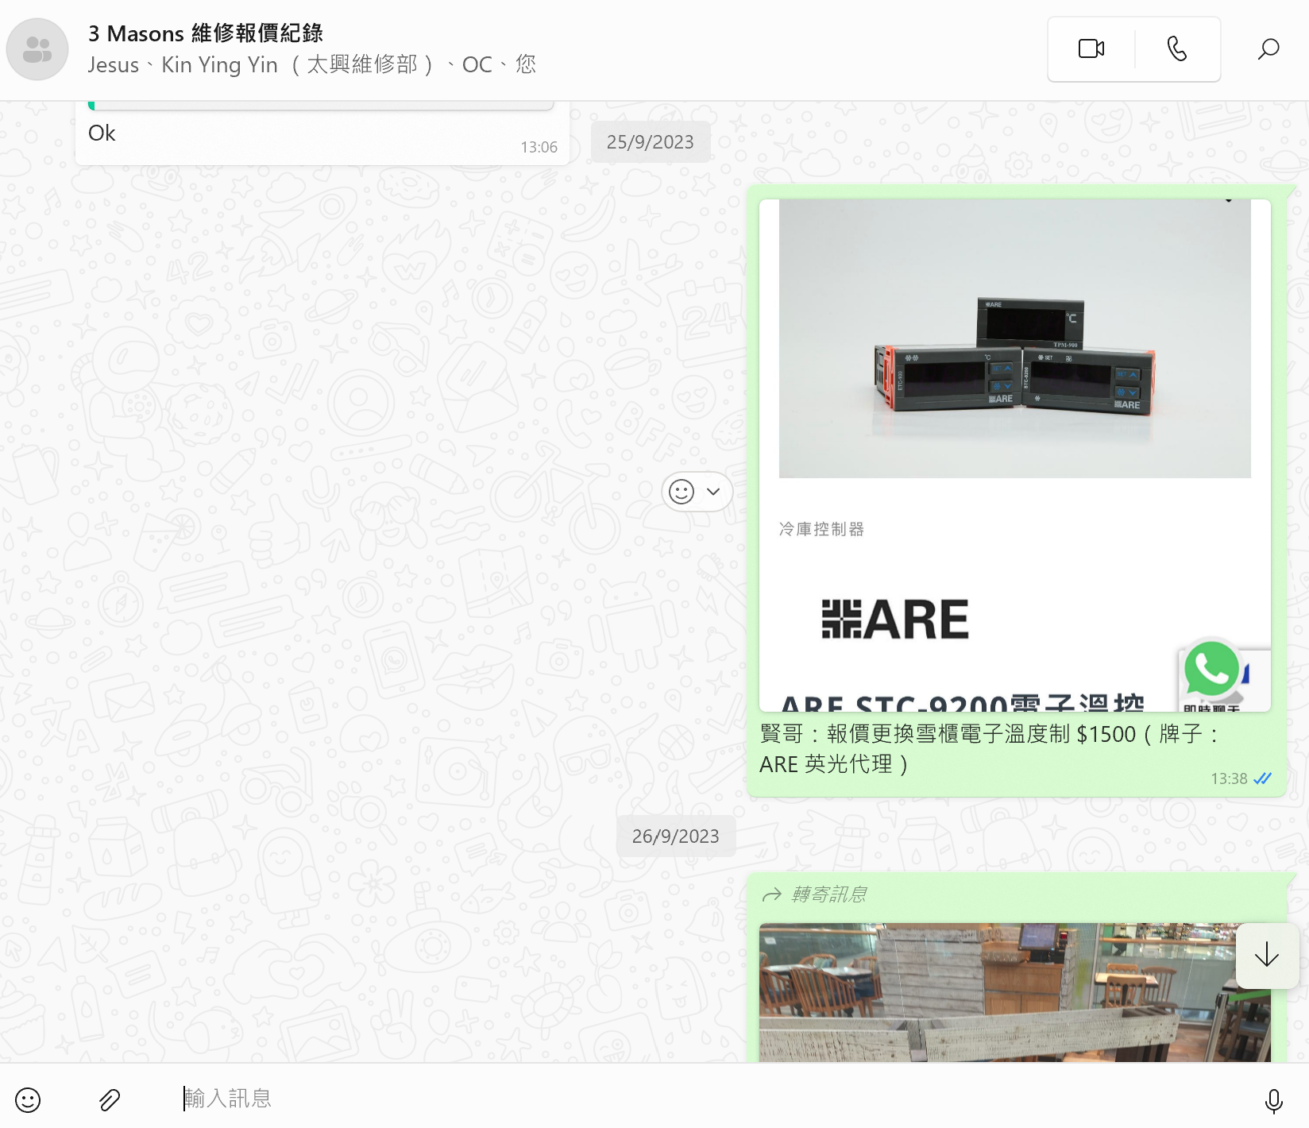Click the 冷庫控制器 caption in preview
The image size is (1309, 1128).
tap(821, 529)
